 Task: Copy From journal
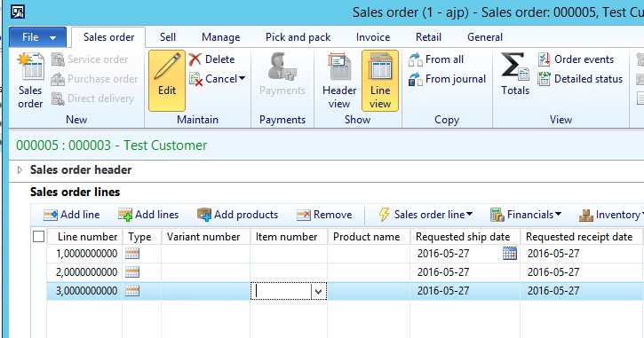coord(447,79)
